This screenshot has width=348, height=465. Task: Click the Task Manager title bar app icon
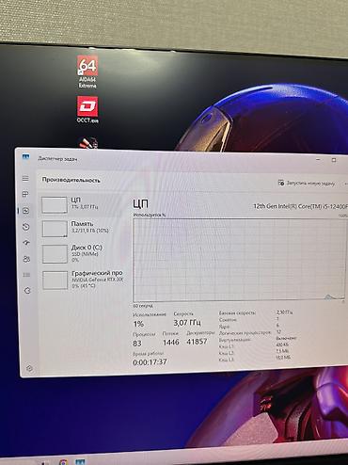point(25,156)
